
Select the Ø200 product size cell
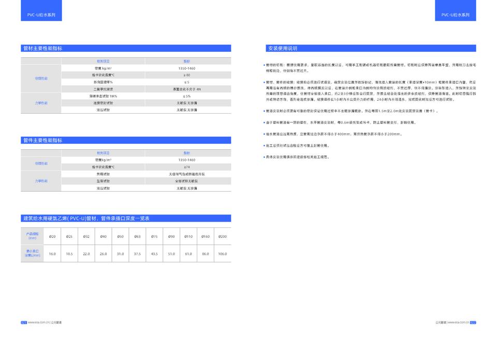tap(222, 236)
